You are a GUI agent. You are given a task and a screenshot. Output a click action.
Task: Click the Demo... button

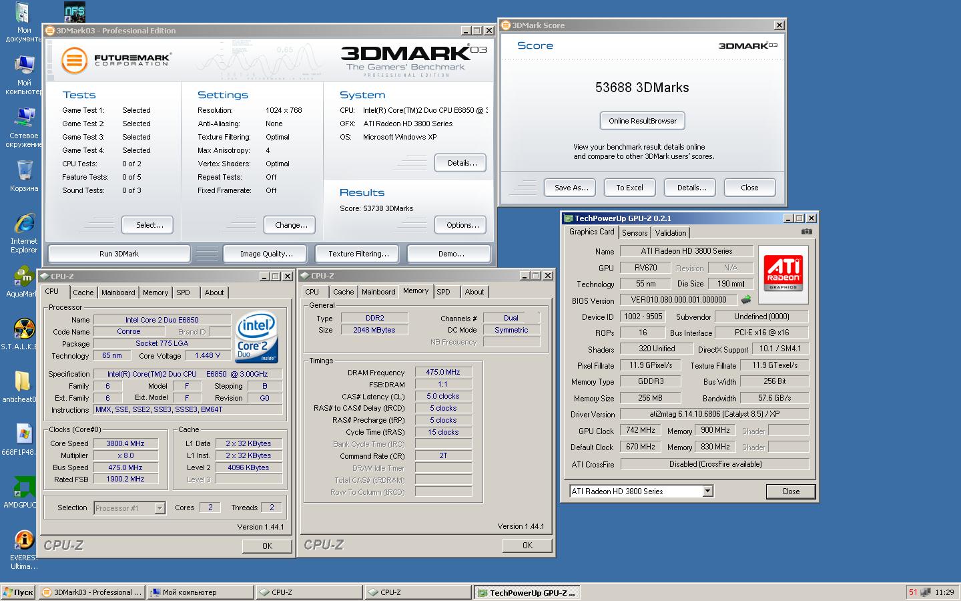449,254
